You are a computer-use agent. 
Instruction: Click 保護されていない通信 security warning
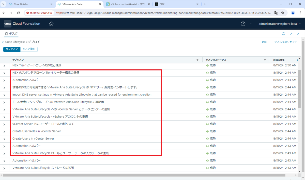(x=39, y=13)
